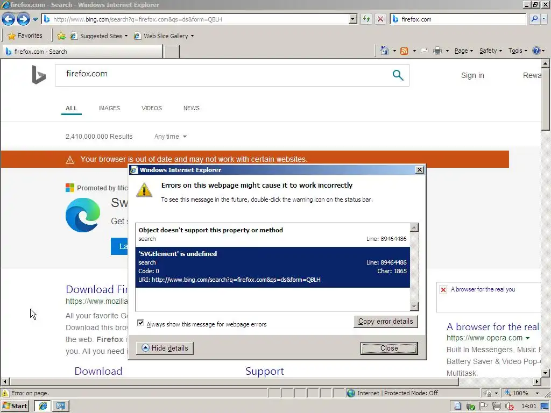Screen dimensions: 551x413
Task: Click the Internet zone globe icon
Action: pyautogui.click(x=351, y=393)
